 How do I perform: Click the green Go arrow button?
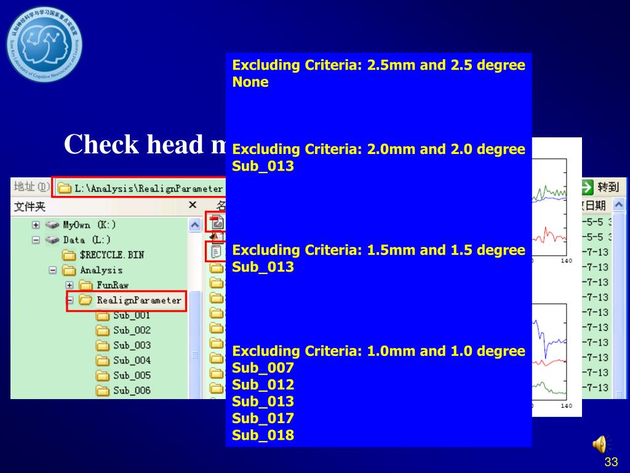[588, 187]
